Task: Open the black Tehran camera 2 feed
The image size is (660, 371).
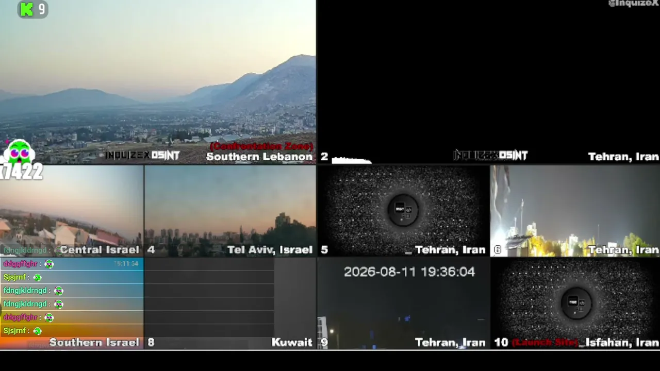Action: [x=488, y=82]
